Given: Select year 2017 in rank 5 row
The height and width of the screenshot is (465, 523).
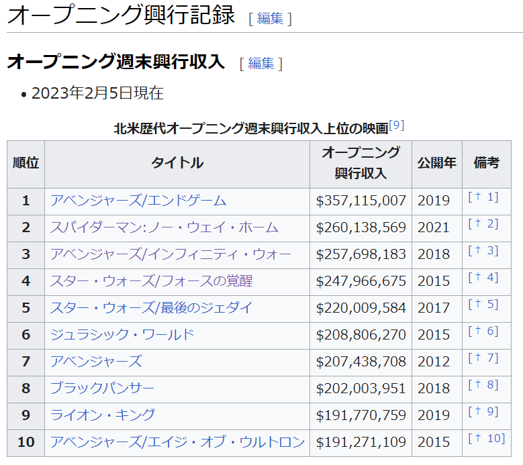Looking at the screenshot, I should pos(434,308).
